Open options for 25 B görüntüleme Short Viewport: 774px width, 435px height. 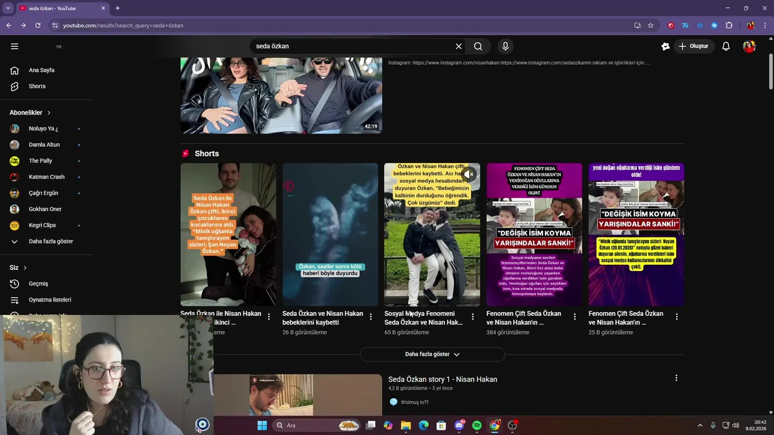677,317
